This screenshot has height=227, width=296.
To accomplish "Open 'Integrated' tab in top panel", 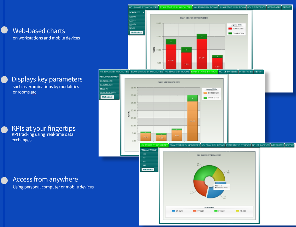I will point(274,7).
